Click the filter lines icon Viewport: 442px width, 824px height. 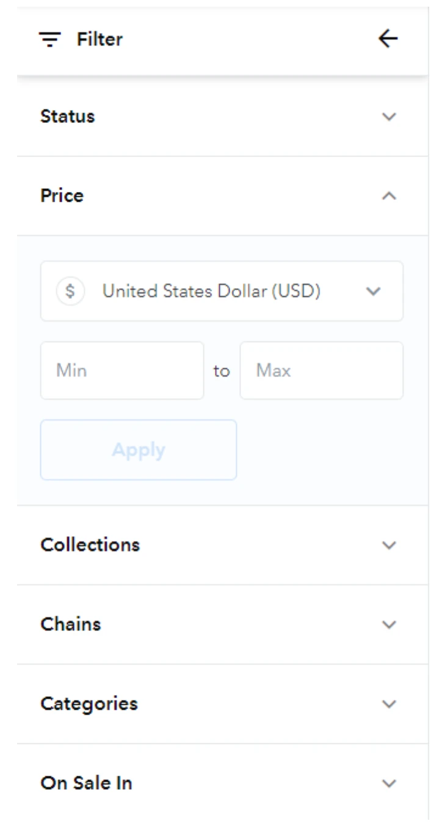[x=49, y=40]
